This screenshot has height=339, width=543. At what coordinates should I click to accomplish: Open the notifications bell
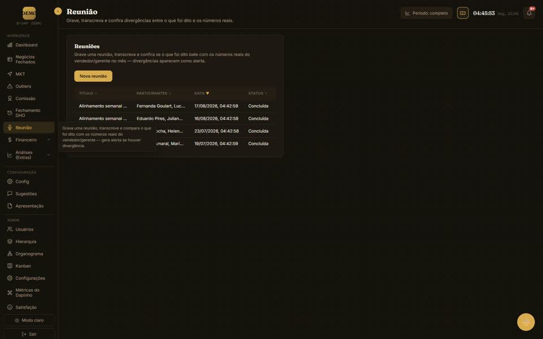pyautogui.click(x=529, y=13)
